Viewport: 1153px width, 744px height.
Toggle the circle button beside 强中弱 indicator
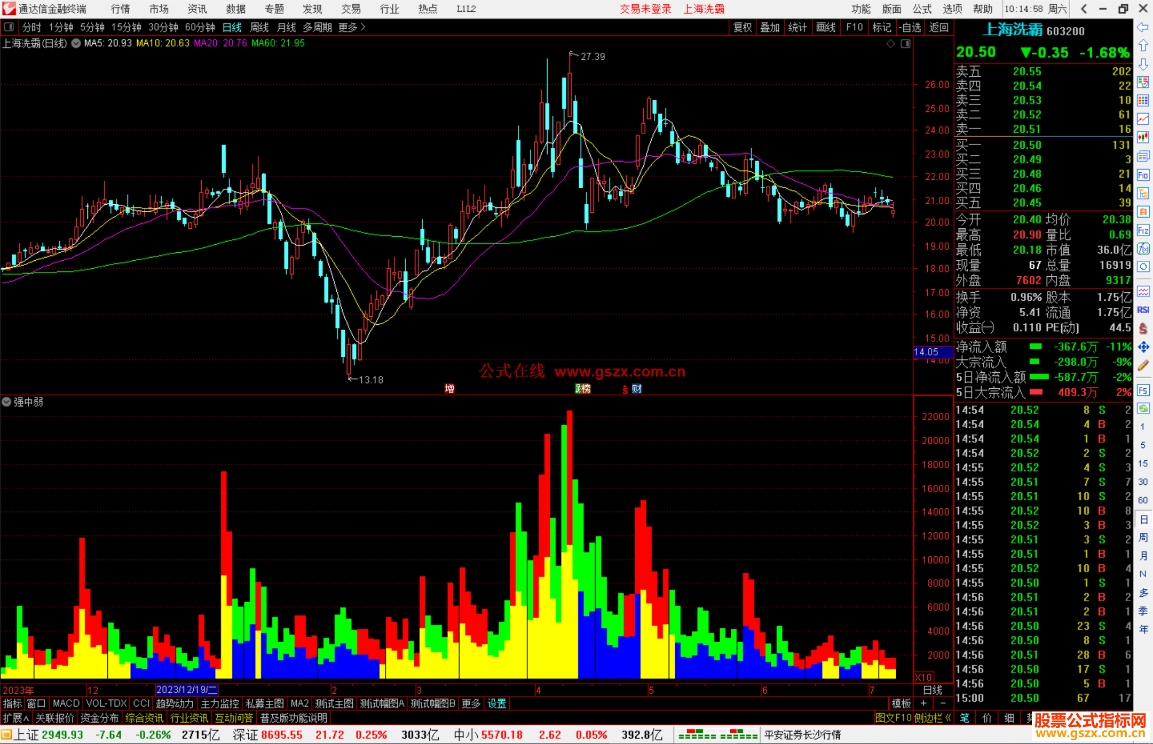click(x=6, y=402)
